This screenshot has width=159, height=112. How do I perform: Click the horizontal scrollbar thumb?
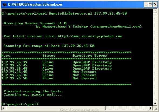tap(56, 108)
